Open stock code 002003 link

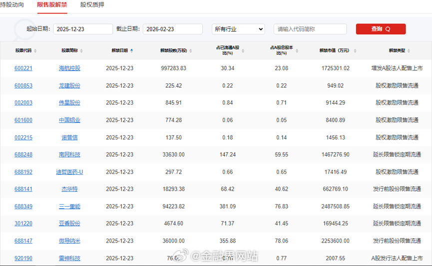click(23, 103)
